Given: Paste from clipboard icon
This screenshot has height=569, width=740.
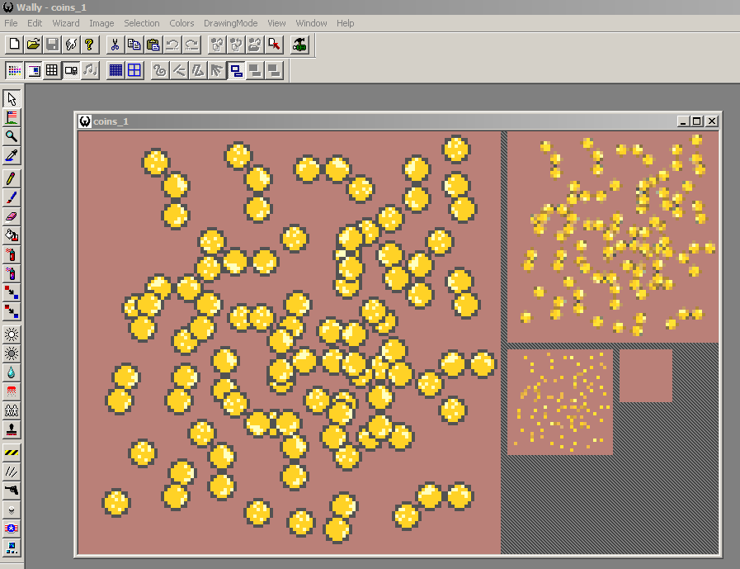Looking at the screenshot, I should tap(153, 45).
